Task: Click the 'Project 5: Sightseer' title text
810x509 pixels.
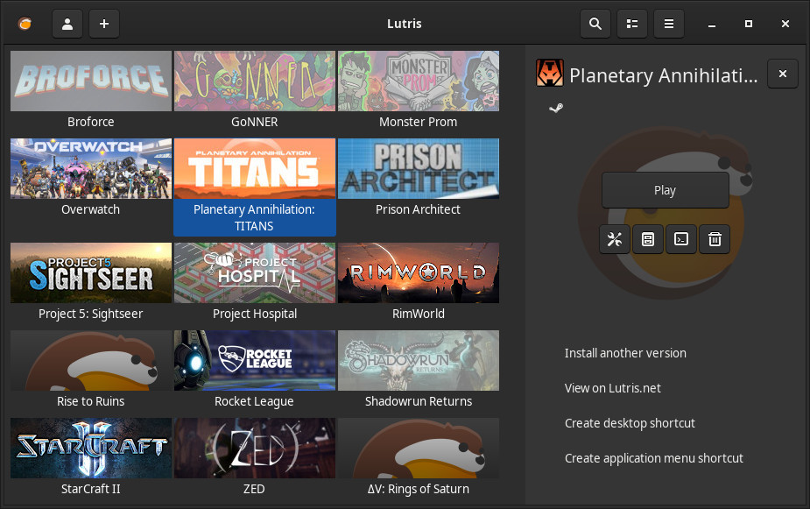Action: [x=90, y=314]
